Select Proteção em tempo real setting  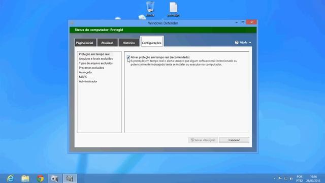(x=94, y=54)
